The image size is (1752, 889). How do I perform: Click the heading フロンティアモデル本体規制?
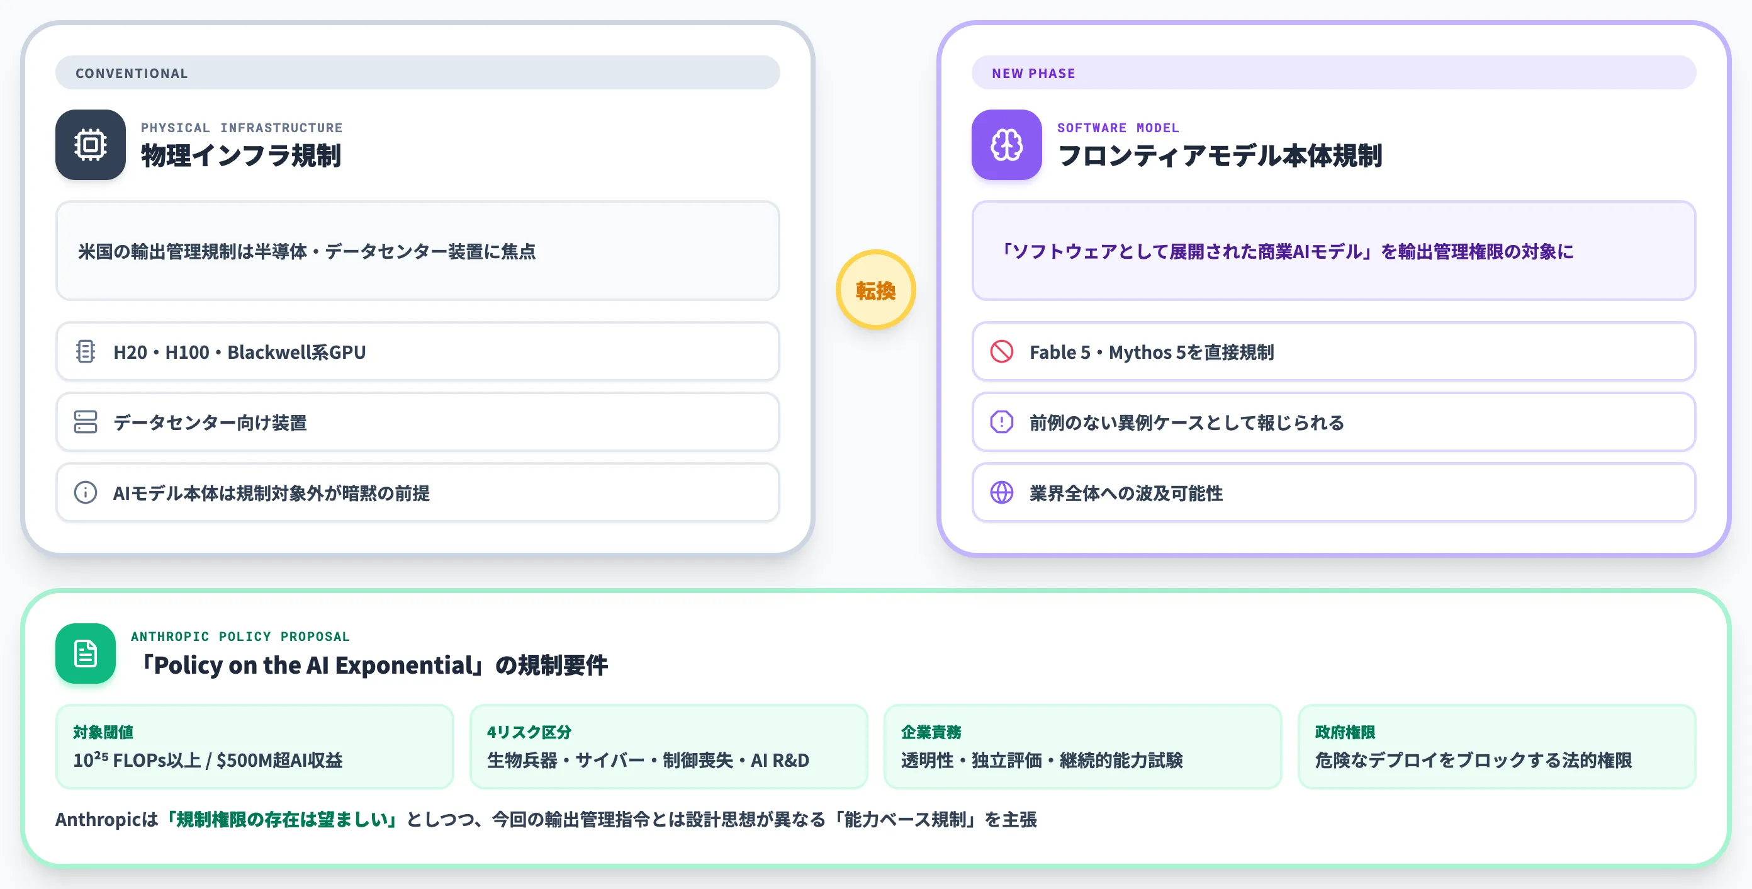1220,156
